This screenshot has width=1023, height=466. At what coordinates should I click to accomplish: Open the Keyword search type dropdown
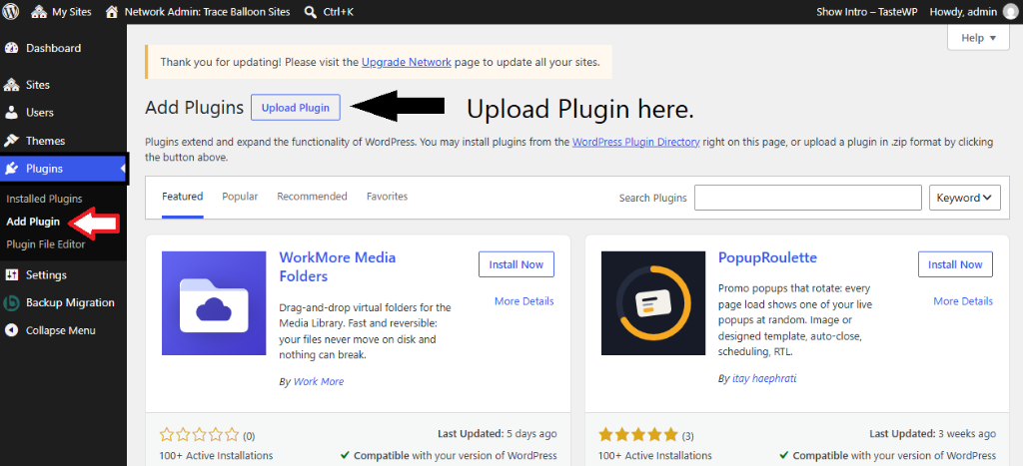965,198
